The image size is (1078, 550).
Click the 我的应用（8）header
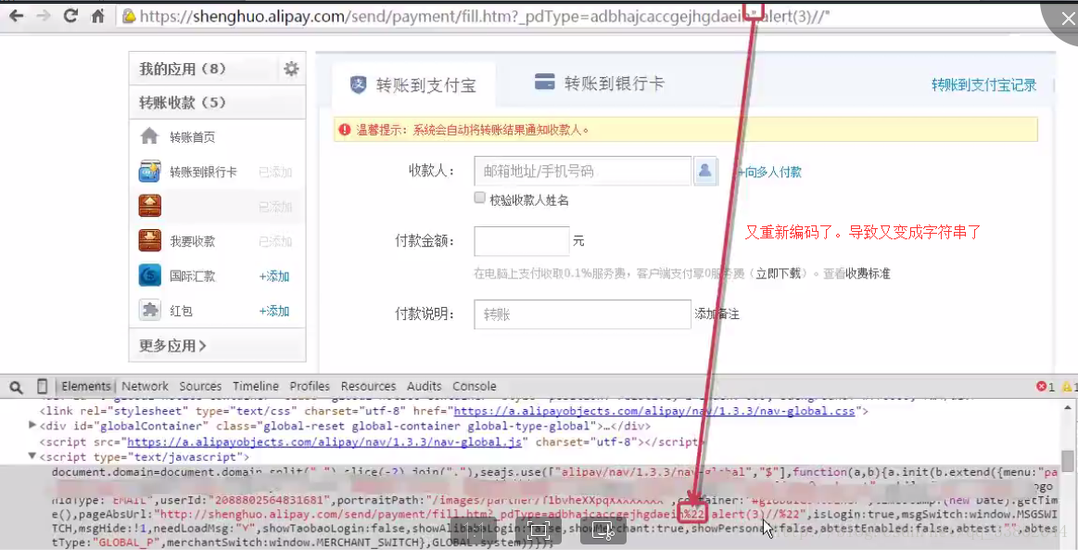[x=183, y=69]
